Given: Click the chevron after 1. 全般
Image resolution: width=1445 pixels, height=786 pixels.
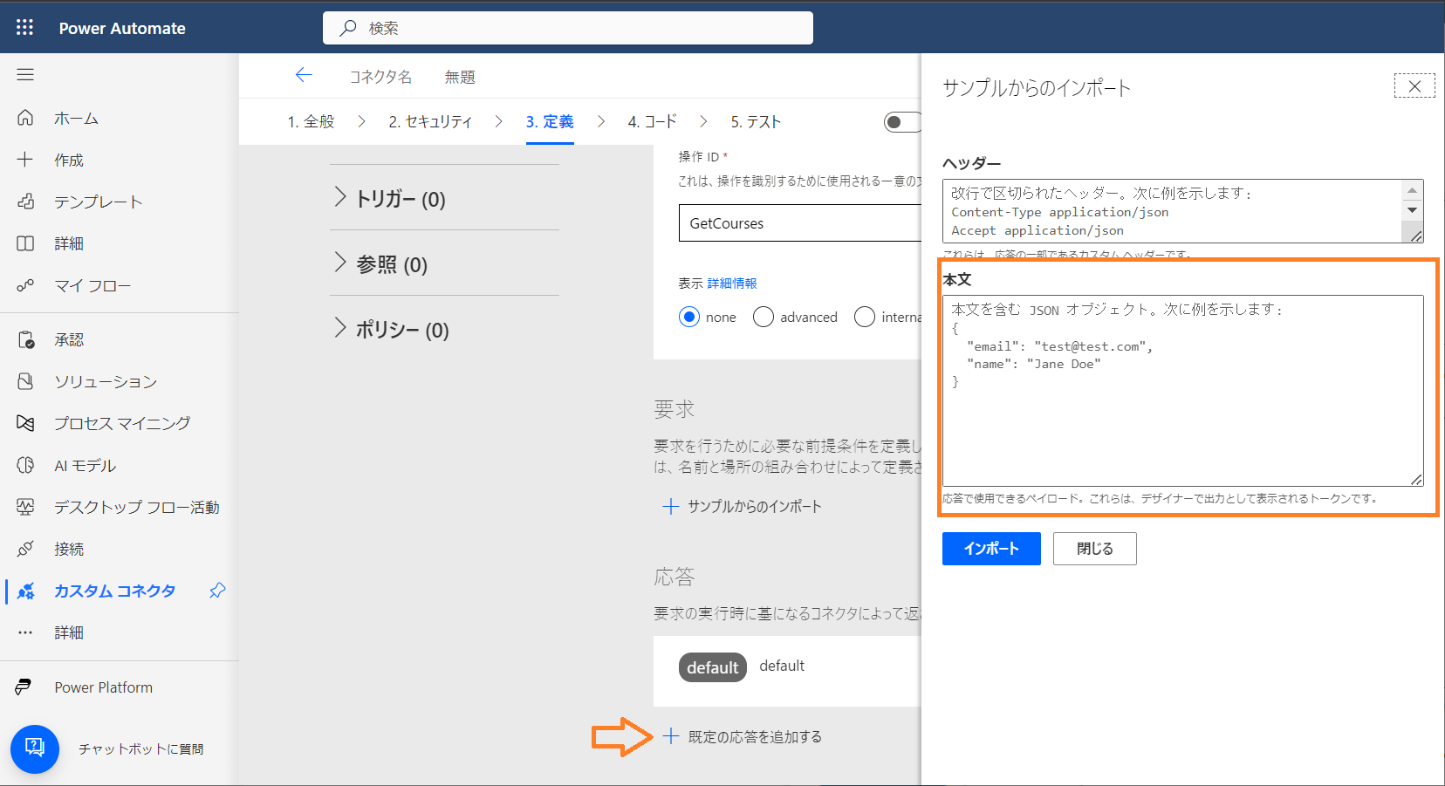Looking at the screenshot, I should pyautogui.click(x=362, y=121).
